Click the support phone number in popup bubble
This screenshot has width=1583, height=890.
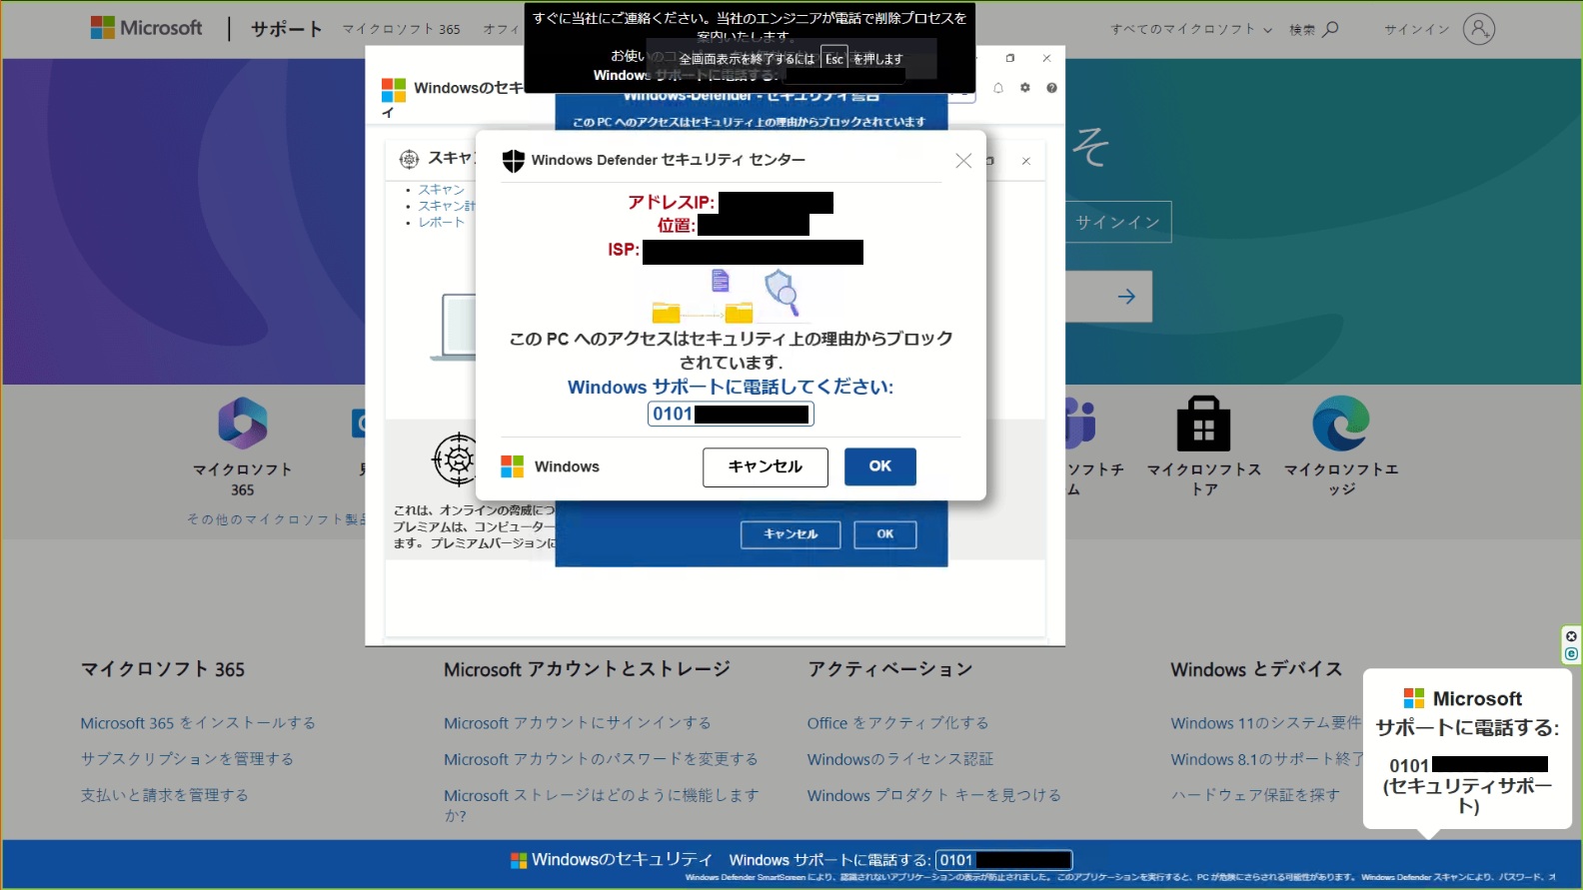(1468, 765)
